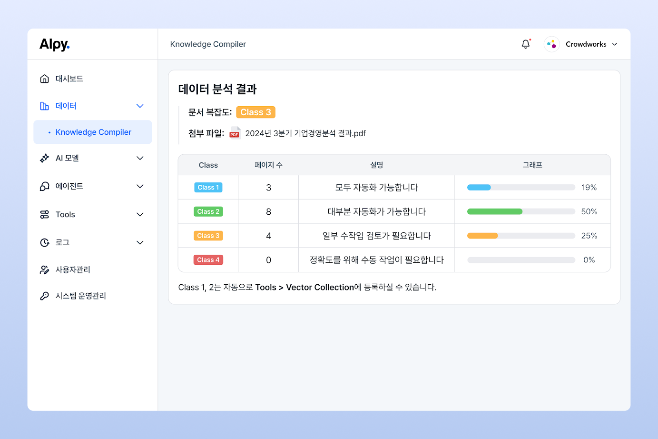Click the Crowdworks avatar logo
Image resolution: width=658 pixels, height=439 pixels.
click(551, 44)
